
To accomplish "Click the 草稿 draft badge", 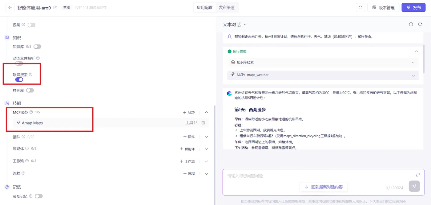I will pos(66,8).
